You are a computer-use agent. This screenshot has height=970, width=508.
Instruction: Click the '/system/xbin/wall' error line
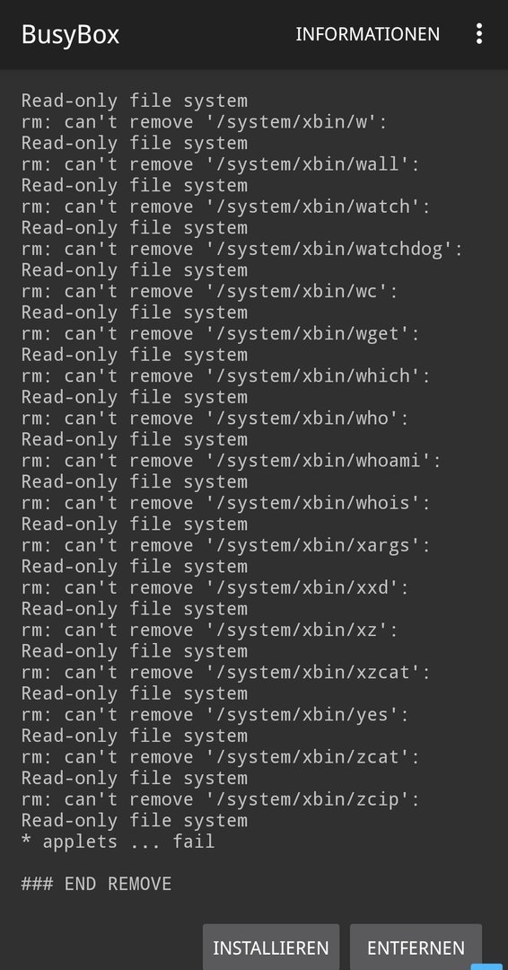tap(221, 164)
